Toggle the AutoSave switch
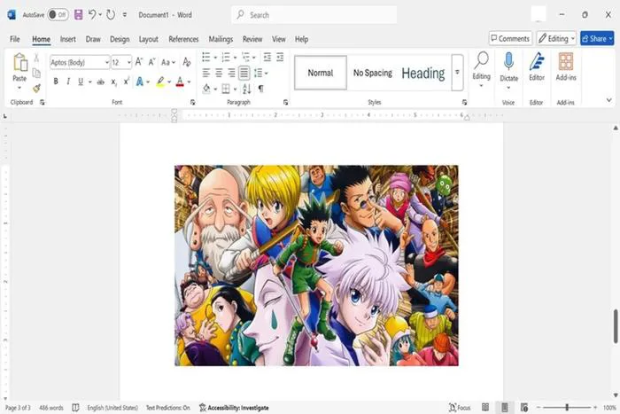Viewport: 620px width, 414px height. point(58,15)
